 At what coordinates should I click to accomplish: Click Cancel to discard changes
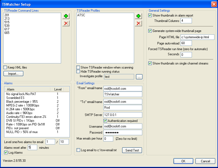point(205,161)
